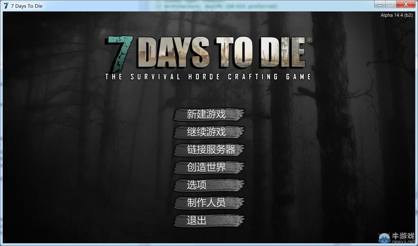Close the 7 Days To Die window
This screenshot has width=418, height=246.
tap(405, 4)
